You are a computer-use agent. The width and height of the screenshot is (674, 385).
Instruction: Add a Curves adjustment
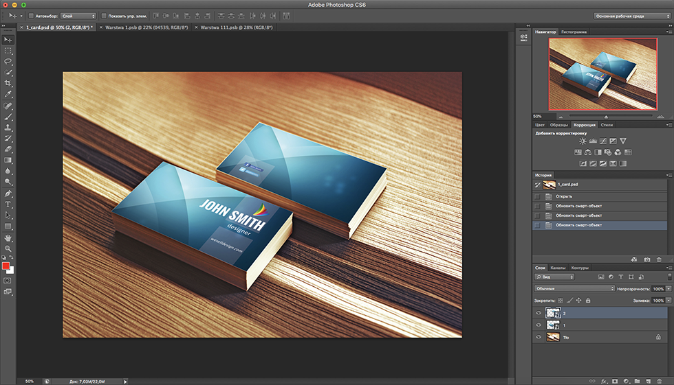point(603,141)
